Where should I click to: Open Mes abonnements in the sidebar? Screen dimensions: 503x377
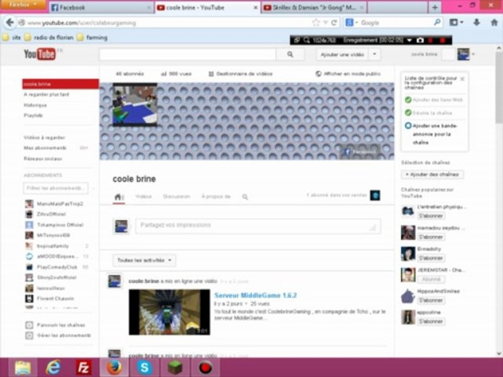pyautogui.click(x=45, y=148)
